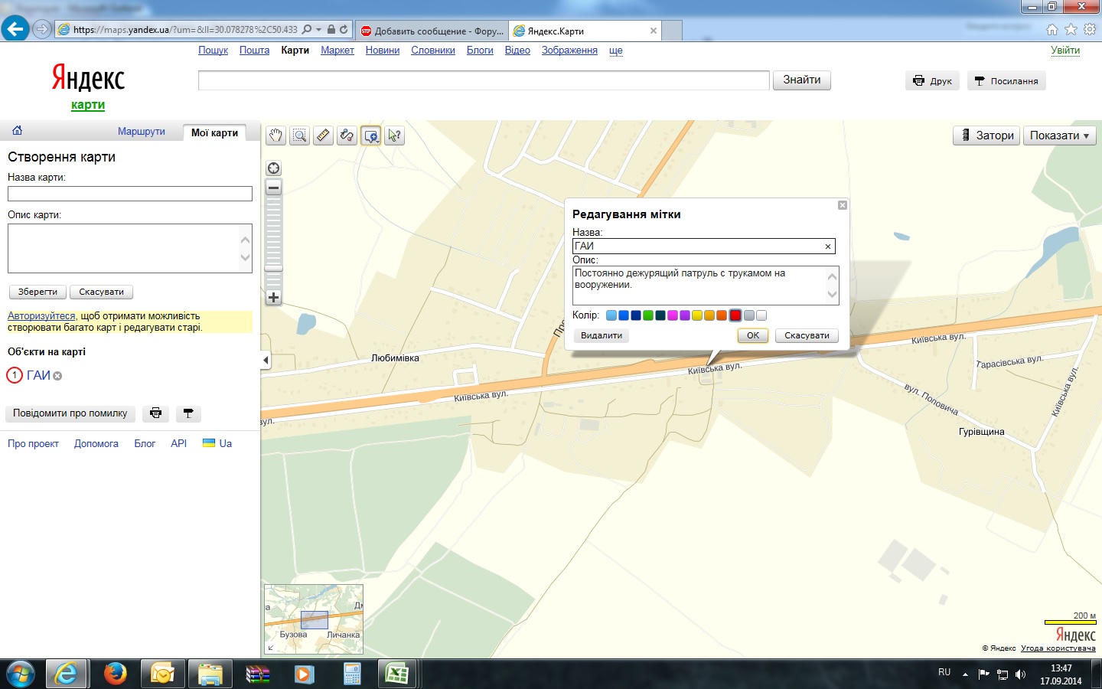Click the Авторизуйтеся link
Viewport: 1102px width, 689px height.
click(41, 316)
